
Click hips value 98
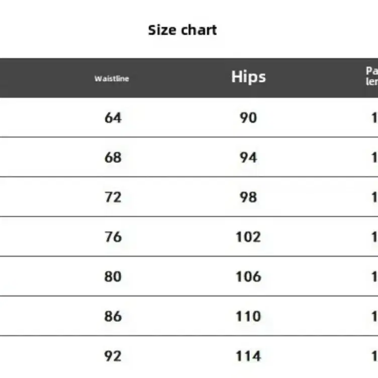[248, 197]
